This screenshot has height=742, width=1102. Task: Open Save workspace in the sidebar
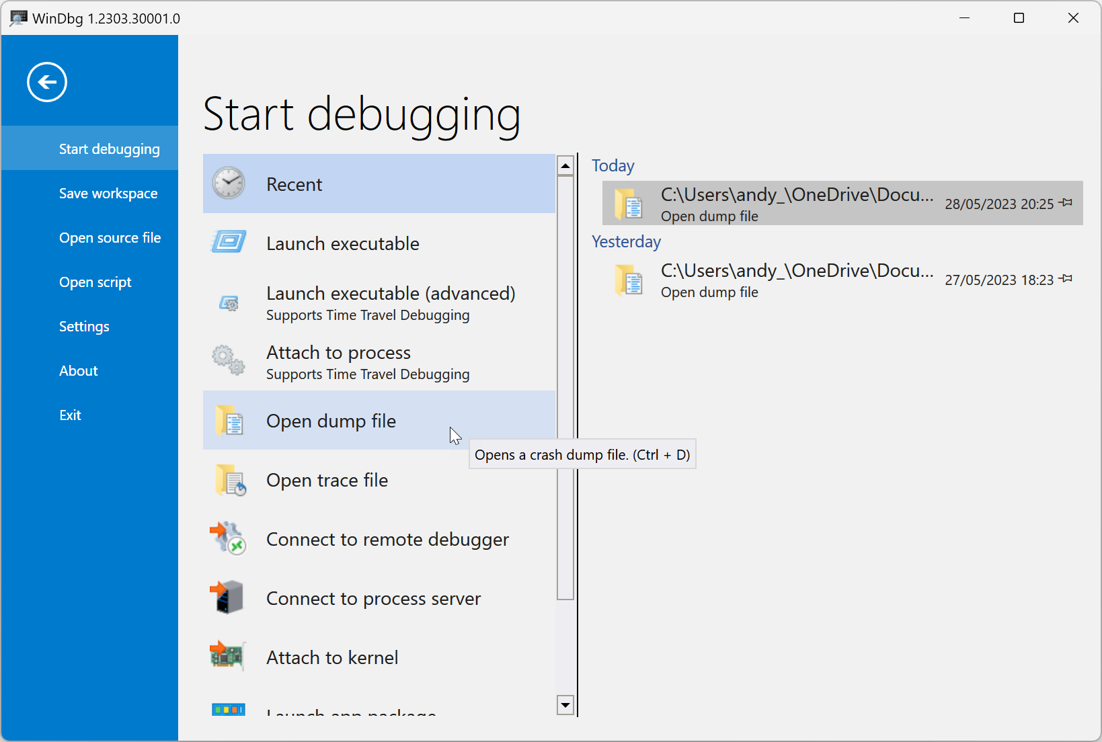point(90,194)
